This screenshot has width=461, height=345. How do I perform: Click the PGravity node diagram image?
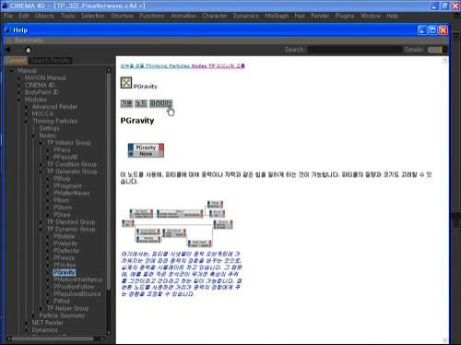point(146,150)
